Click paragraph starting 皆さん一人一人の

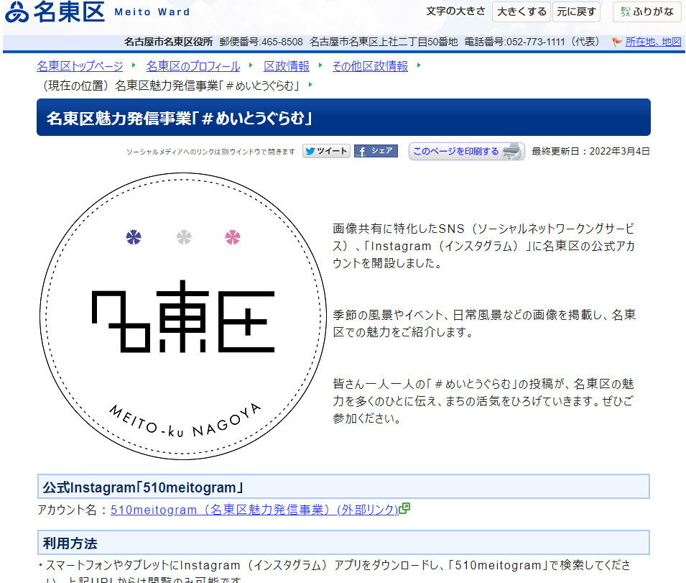483,401
